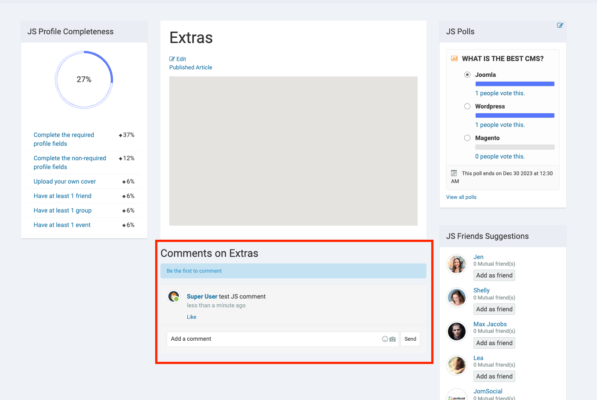Click Lea's avatar photo
597x400 pixels.
(x=457, y=365)
